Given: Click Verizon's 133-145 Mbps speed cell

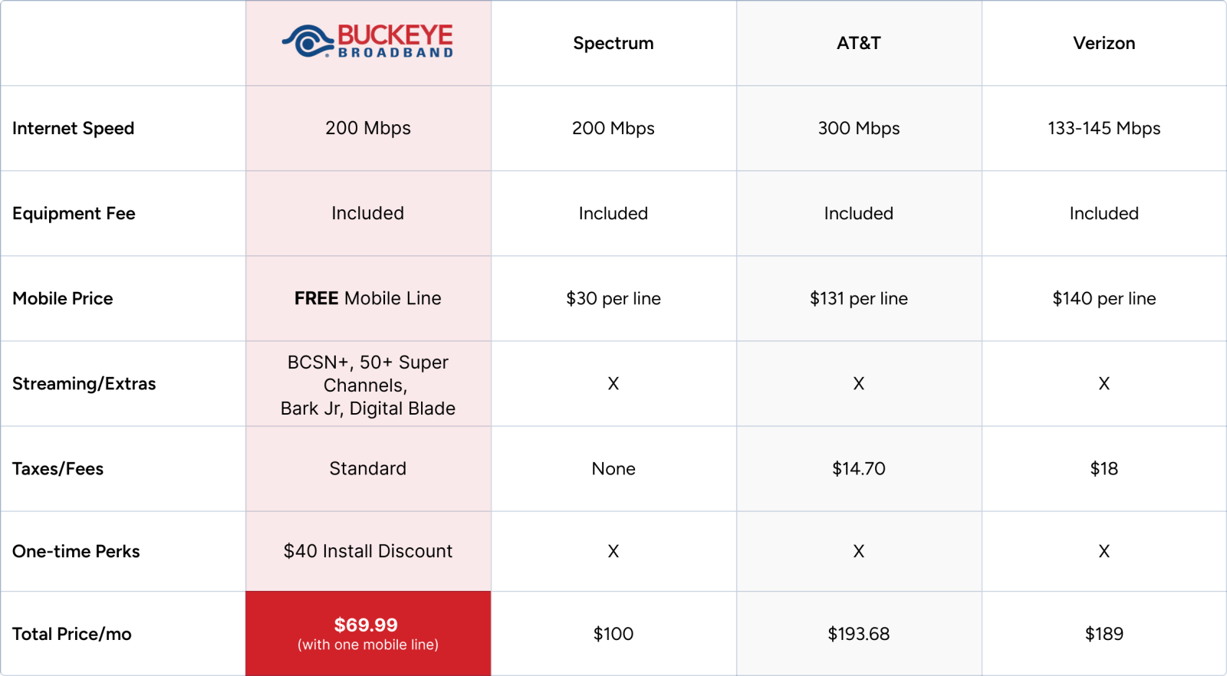Looking at the screenshot, I should [x=1104, y=129].
